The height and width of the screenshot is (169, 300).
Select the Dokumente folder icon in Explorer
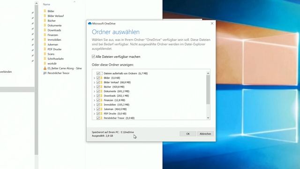(45, 25)
